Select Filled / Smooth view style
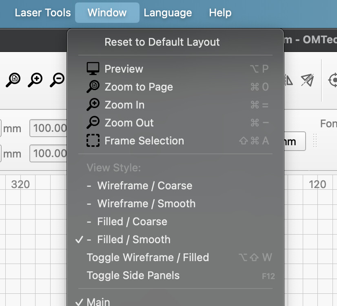Screen dimensions: 337x306 134,239
